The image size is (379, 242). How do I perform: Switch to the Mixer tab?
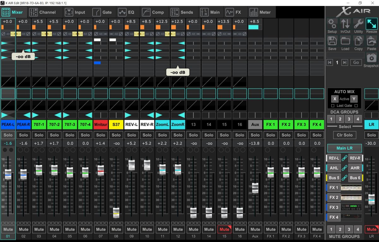tap(13, 12)
